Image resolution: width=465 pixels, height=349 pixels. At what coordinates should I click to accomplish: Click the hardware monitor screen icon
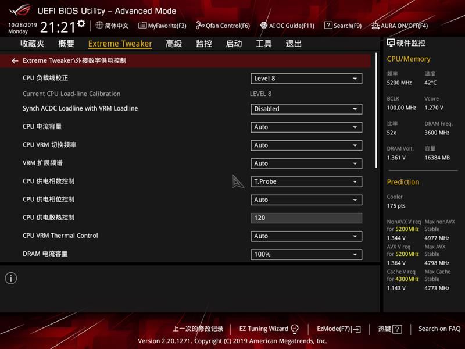391,43
